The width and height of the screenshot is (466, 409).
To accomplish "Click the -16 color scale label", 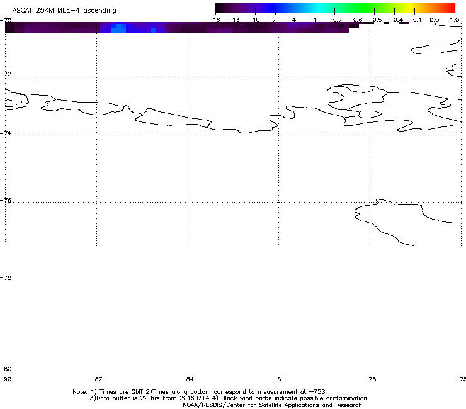I will pyautogui.click(x=214, y=20).
